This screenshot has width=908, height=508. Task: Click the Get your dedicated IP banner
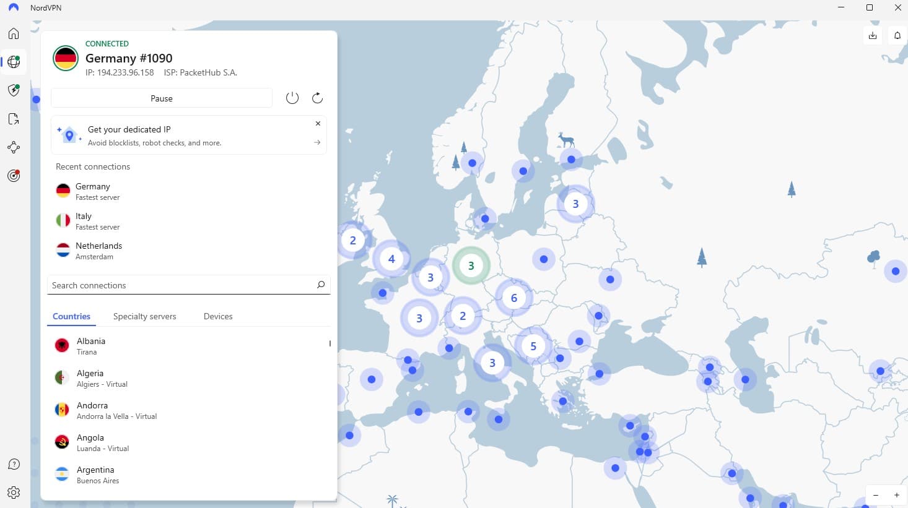(189, 135)
